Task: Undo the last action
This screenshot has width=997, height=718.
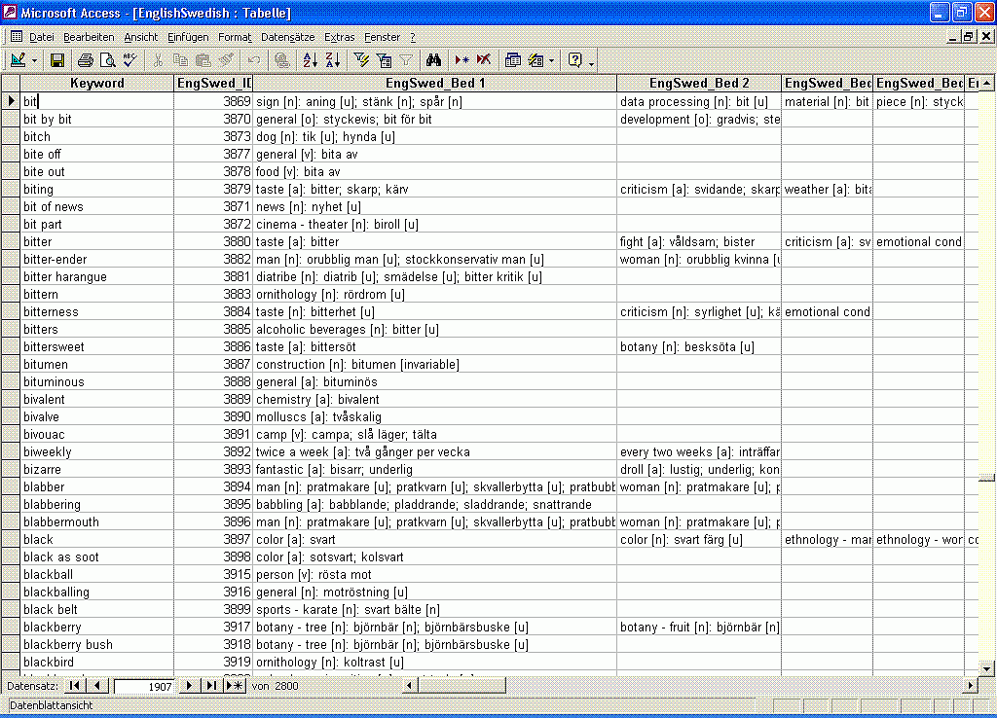Action: coord(254,60)
